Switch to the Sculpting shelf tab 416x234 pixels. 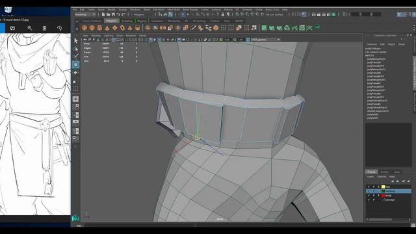[127, 21]
